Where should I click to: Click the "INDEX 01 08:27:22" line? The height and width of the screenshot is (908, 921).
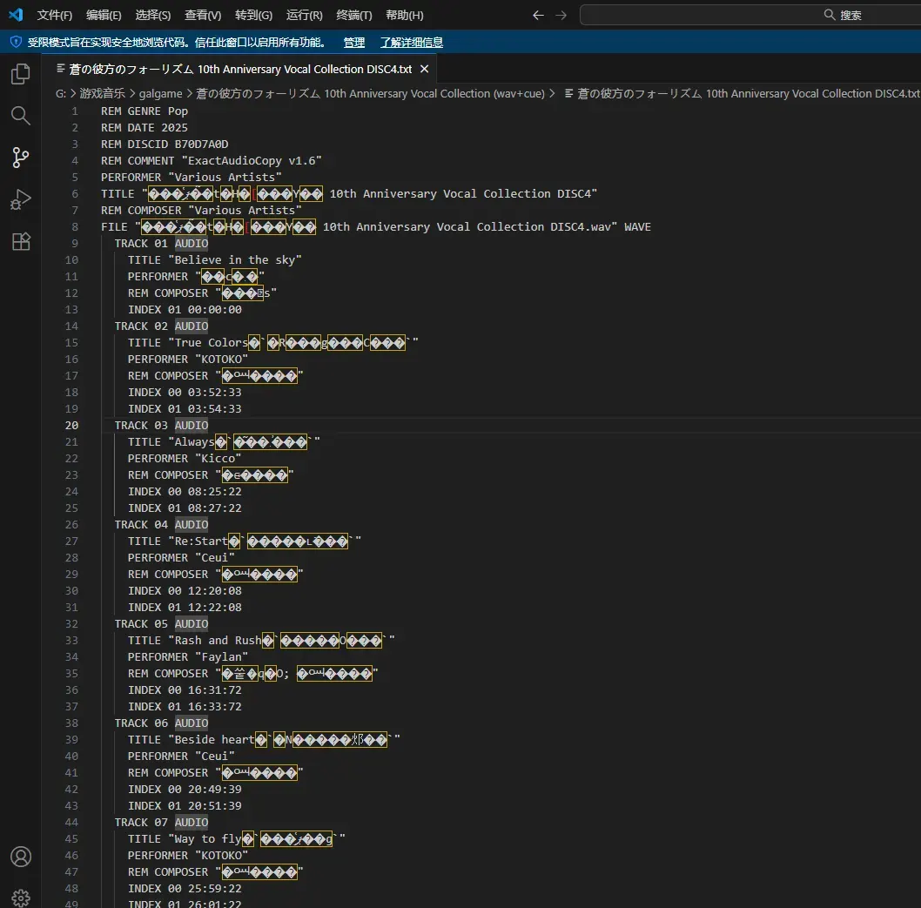[x=185, y=508]
